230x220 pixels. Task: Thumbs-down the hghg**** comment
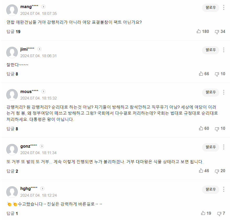pyautogui.click(x=219, y=213)
